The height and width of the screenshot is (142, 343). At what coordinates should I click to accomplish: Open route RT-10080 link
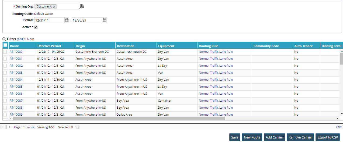[16, 52]
